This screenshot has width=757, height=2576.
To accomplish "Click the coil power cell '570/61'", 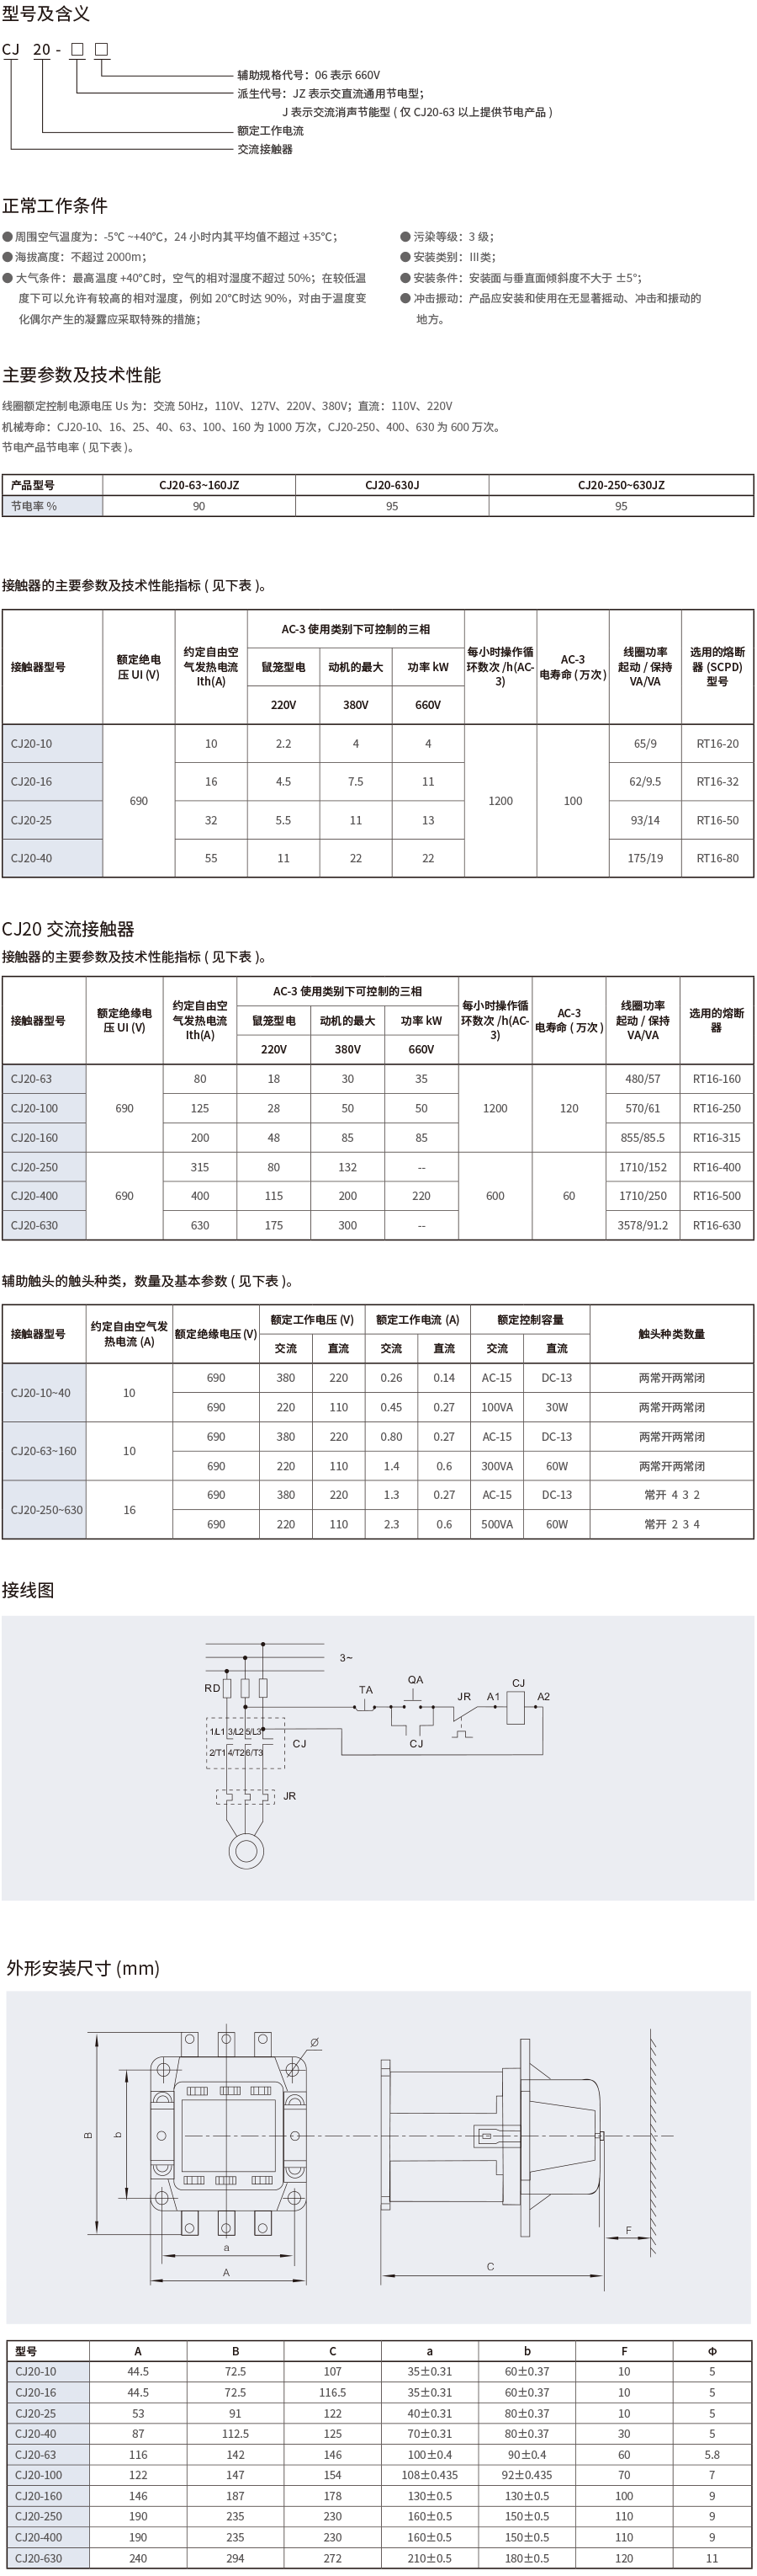I will (643, 1108).
